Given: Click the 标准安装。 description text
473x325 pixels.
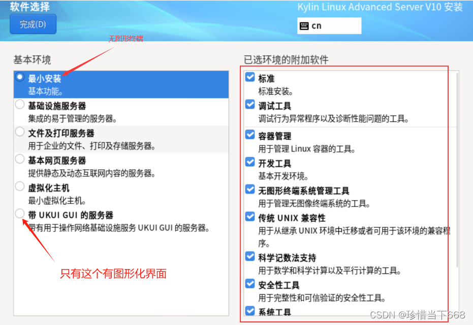Looking at the screenshot, I should coord(276,91).
